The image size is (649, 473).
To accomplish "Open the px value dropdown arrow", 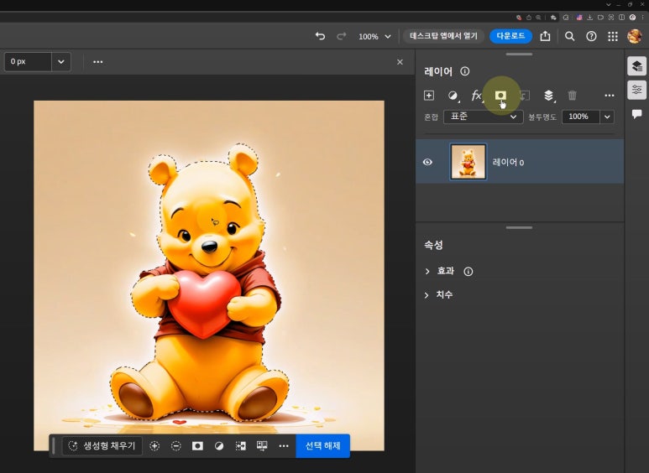I will [x=61, y=61].
